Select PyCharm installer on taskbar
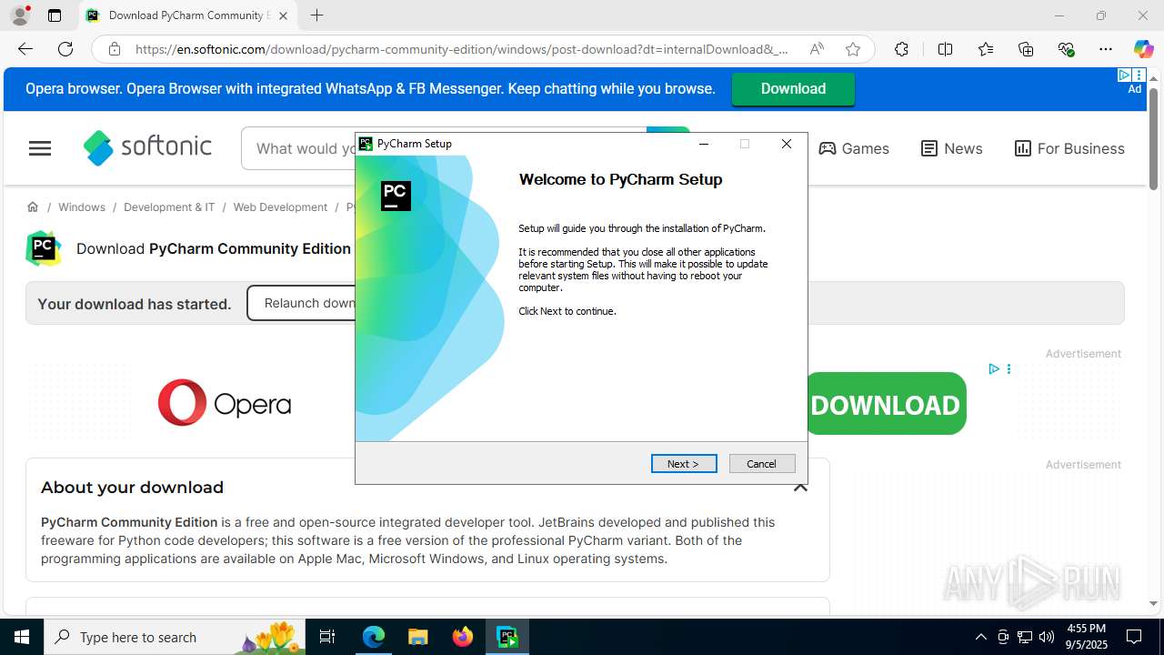Screen dimensions: 1164x655 (507, 637)
